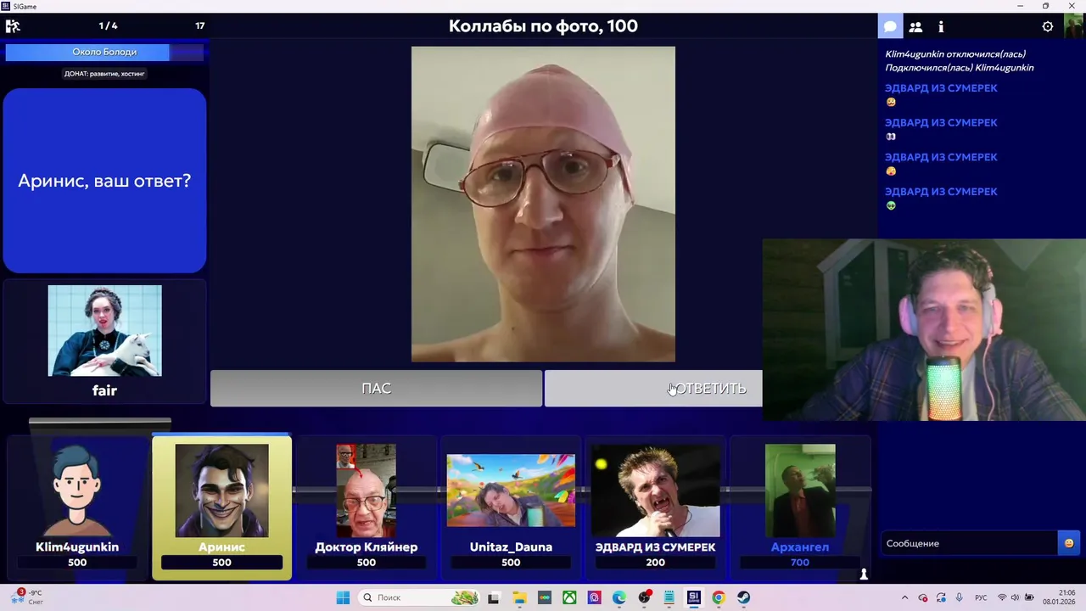
Task: Open File Explorer from the taskbar
Action: point(519,597)
